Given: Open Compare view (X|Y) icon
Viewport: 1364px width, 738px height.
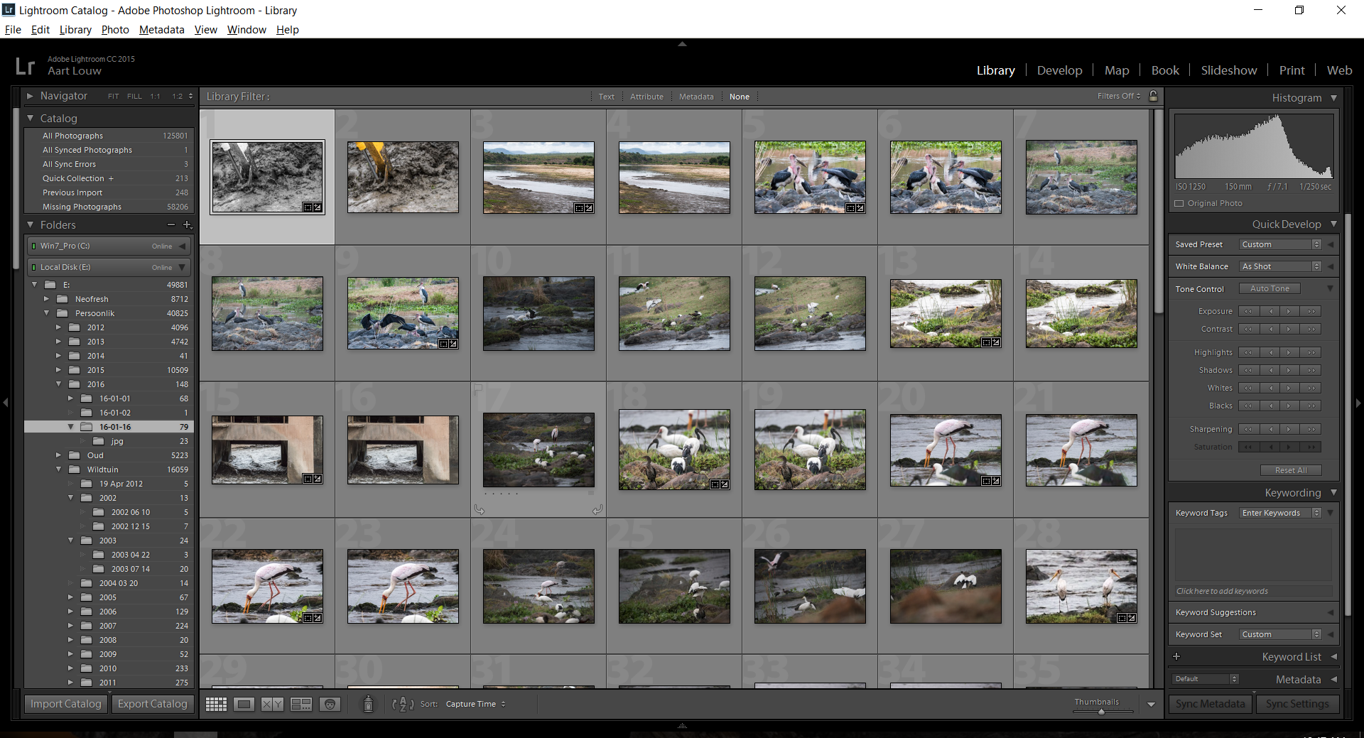Looking at the screenshot, I should (x=272, y=704).
